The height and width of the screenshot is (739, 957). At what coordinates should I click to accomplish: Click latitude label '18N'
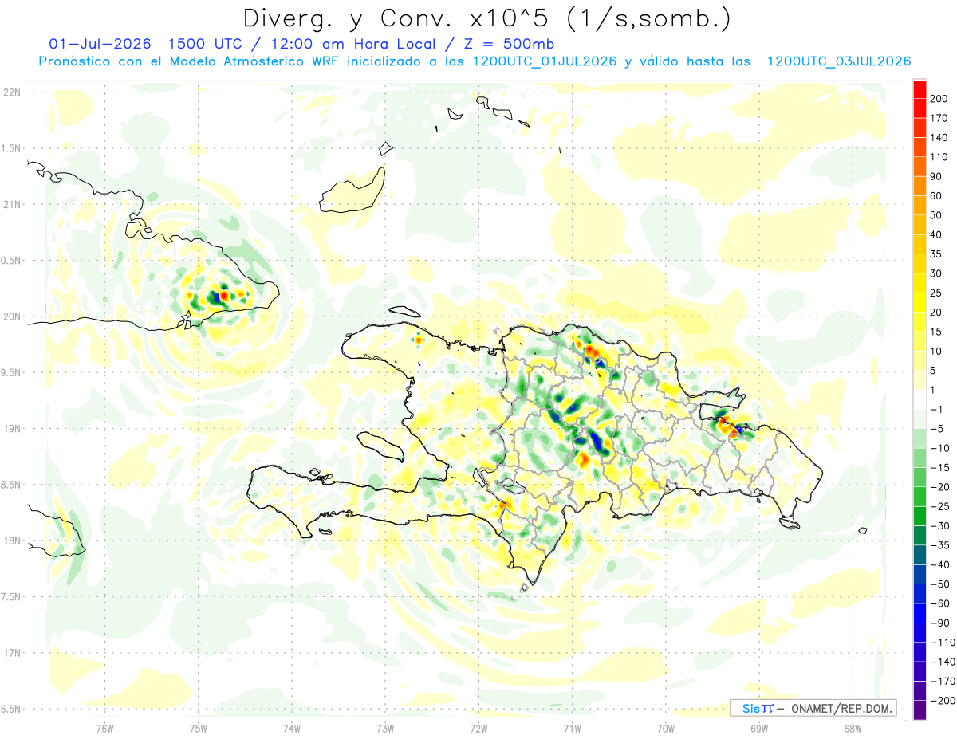[x=11, y=540]
